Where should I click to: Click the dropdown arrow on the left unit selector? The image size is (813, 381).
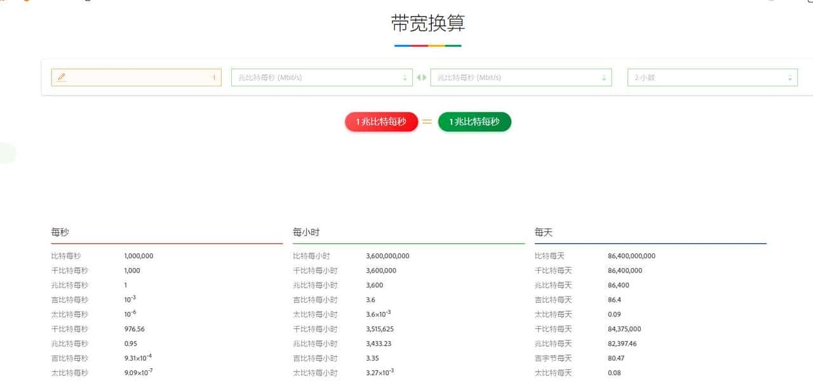click(x=405, y=77)
